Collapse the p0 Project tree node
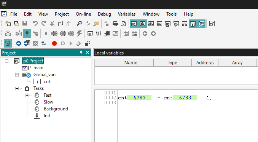This screenshot has height=142, width=258. pos(6,61)
